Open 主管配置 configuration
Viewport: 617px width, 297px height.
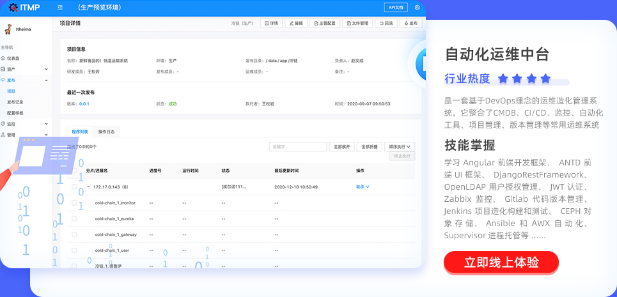pos(325,23)
